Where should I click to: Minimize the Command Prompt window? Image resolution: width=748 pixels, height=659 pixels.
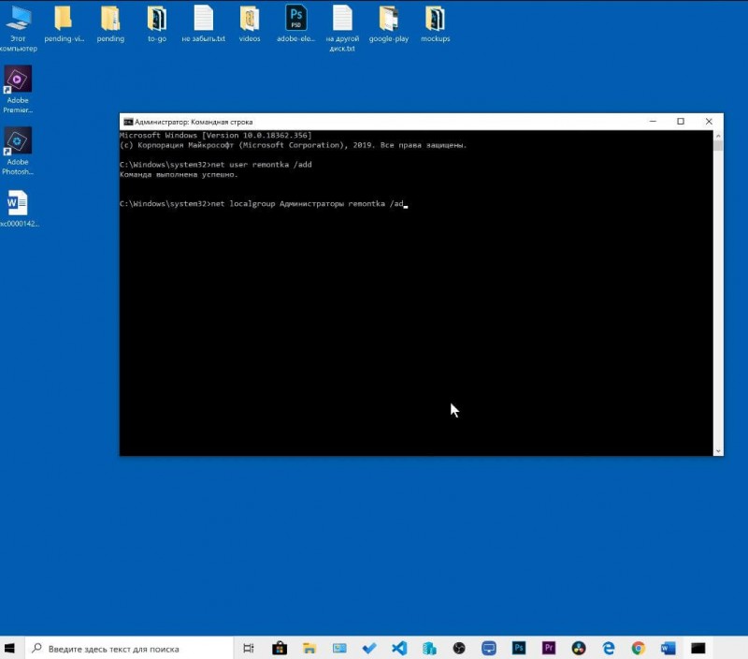(653, 122)
